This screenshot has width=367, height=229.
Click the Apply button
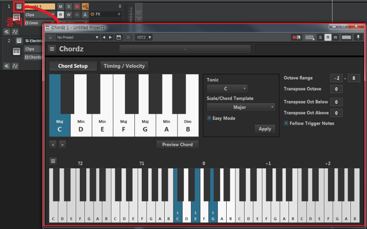click(x=265, y=129)
